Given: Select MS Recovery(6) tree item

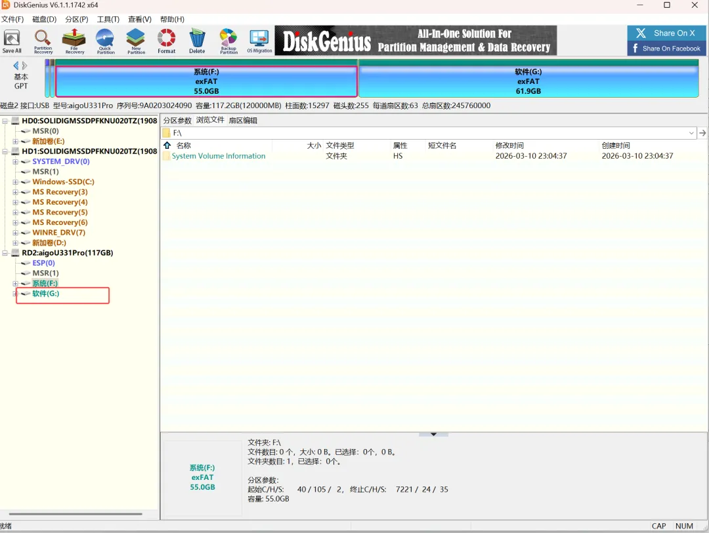Looking at the screenshot, I should pyautogui.click(x=60, y=222).
